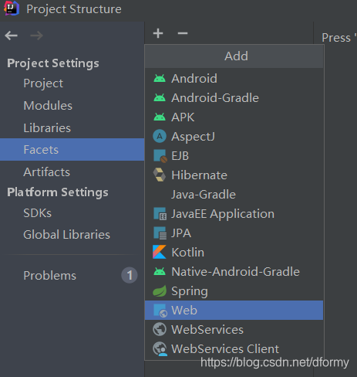Select Kotlin in the Add list
This screenshot has height=377, width=357.
(234, 252)
